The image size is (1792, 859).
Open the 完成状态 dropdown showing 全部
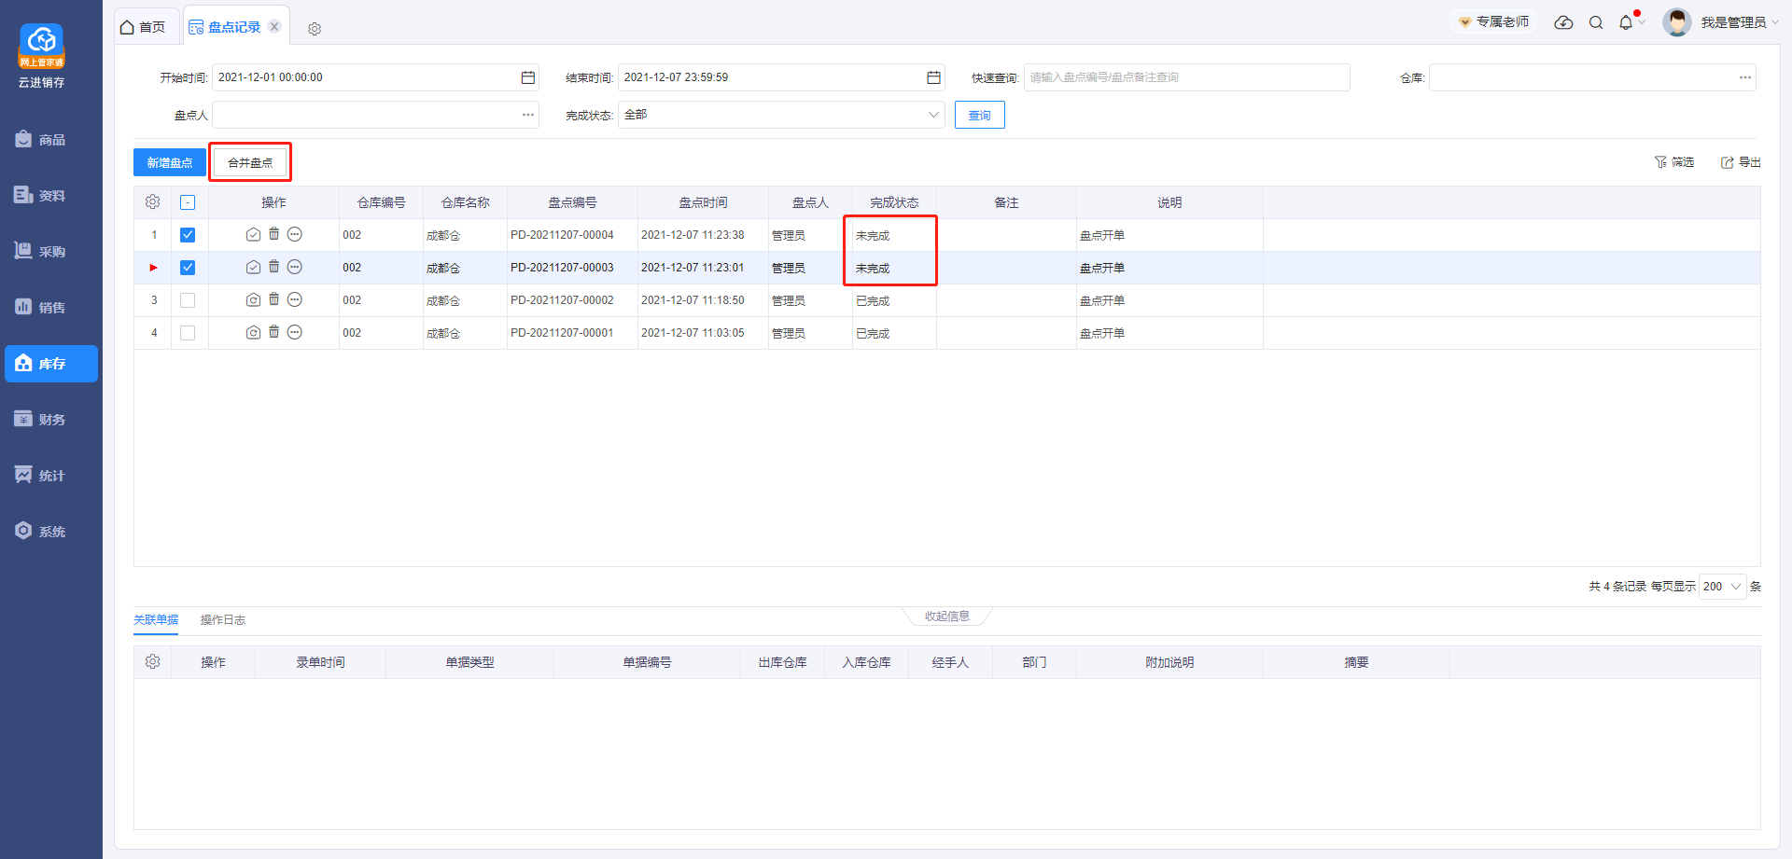(781, 115)
